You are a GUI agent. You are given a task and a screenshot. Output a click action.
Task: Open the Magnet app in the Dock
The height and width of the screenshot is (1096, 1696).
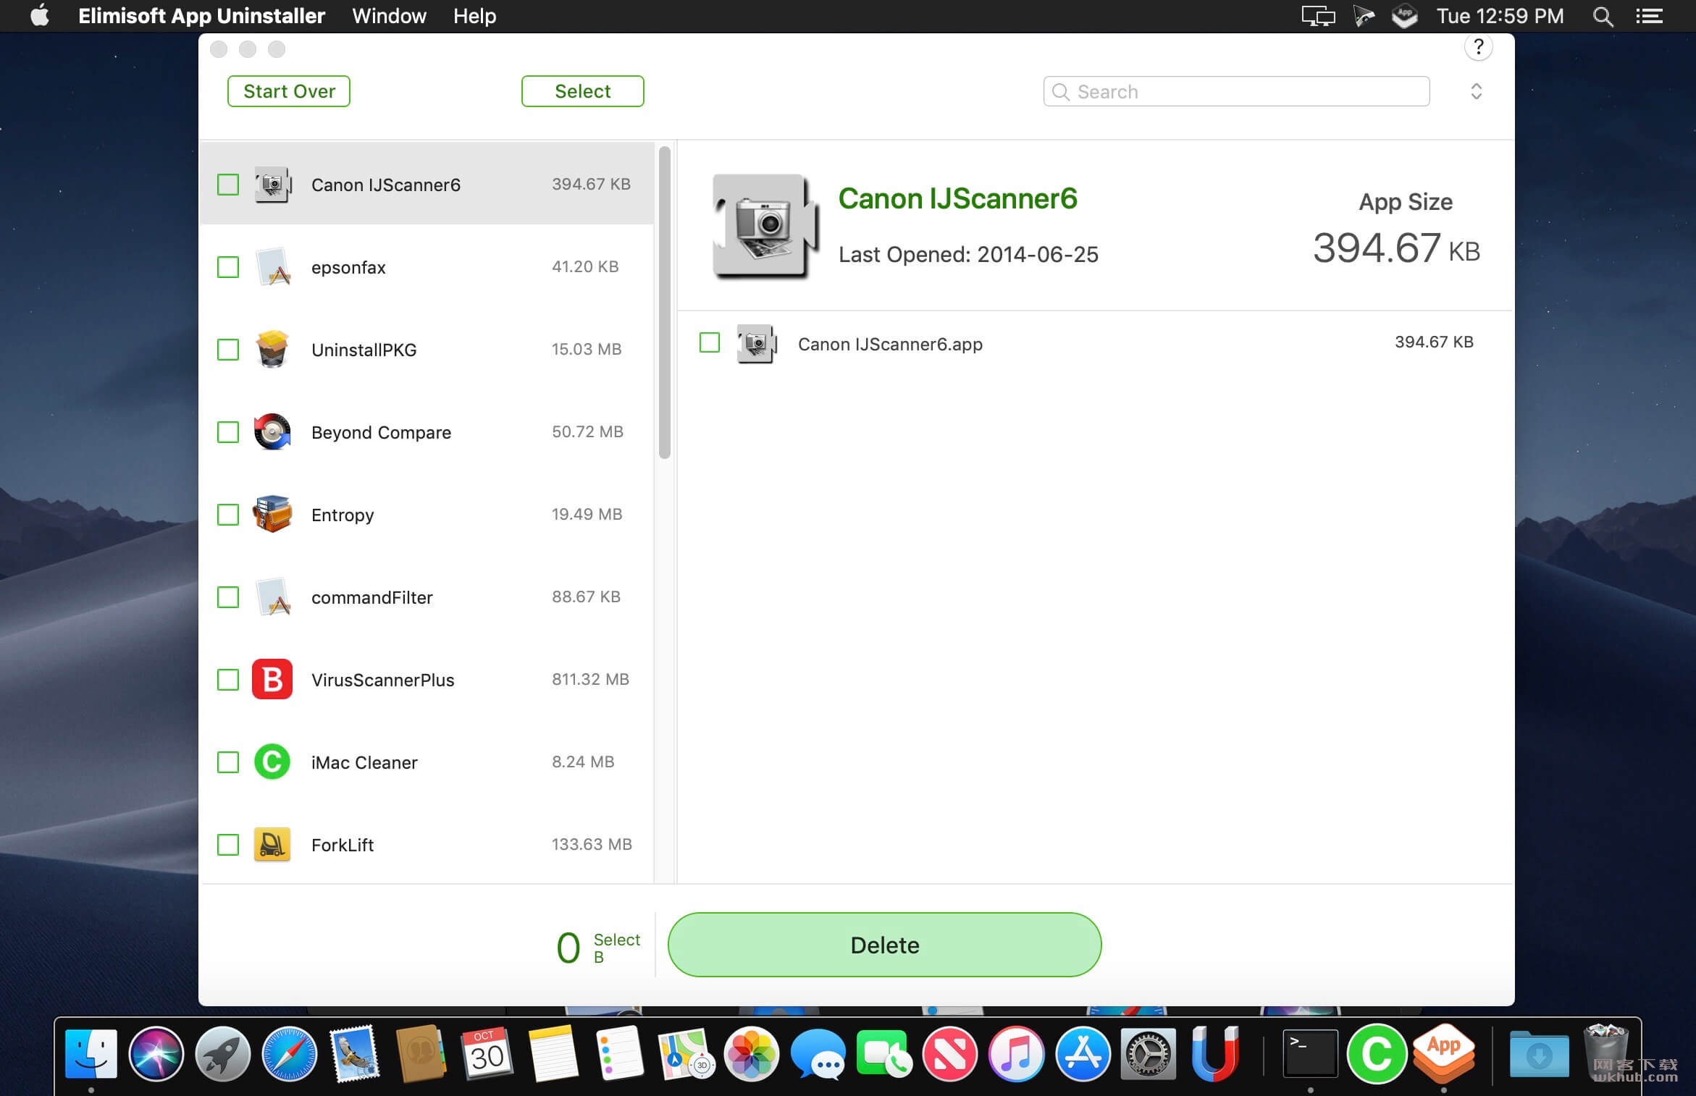pyautogui.click(x=1214, y=1053)
